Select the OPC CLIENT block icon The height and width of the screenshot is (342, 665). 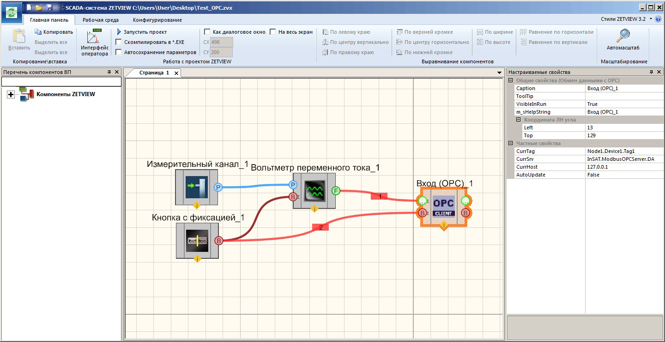(x=444, y=207)
